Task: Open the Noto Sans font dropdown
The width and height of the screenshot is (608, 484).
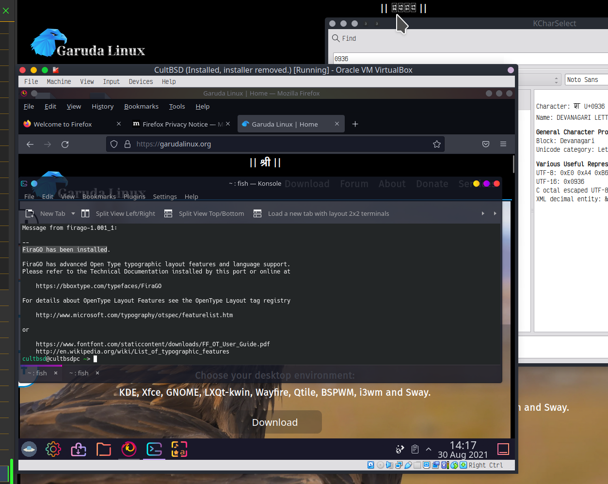Action: pyautogui.click(x=586, y=80)
